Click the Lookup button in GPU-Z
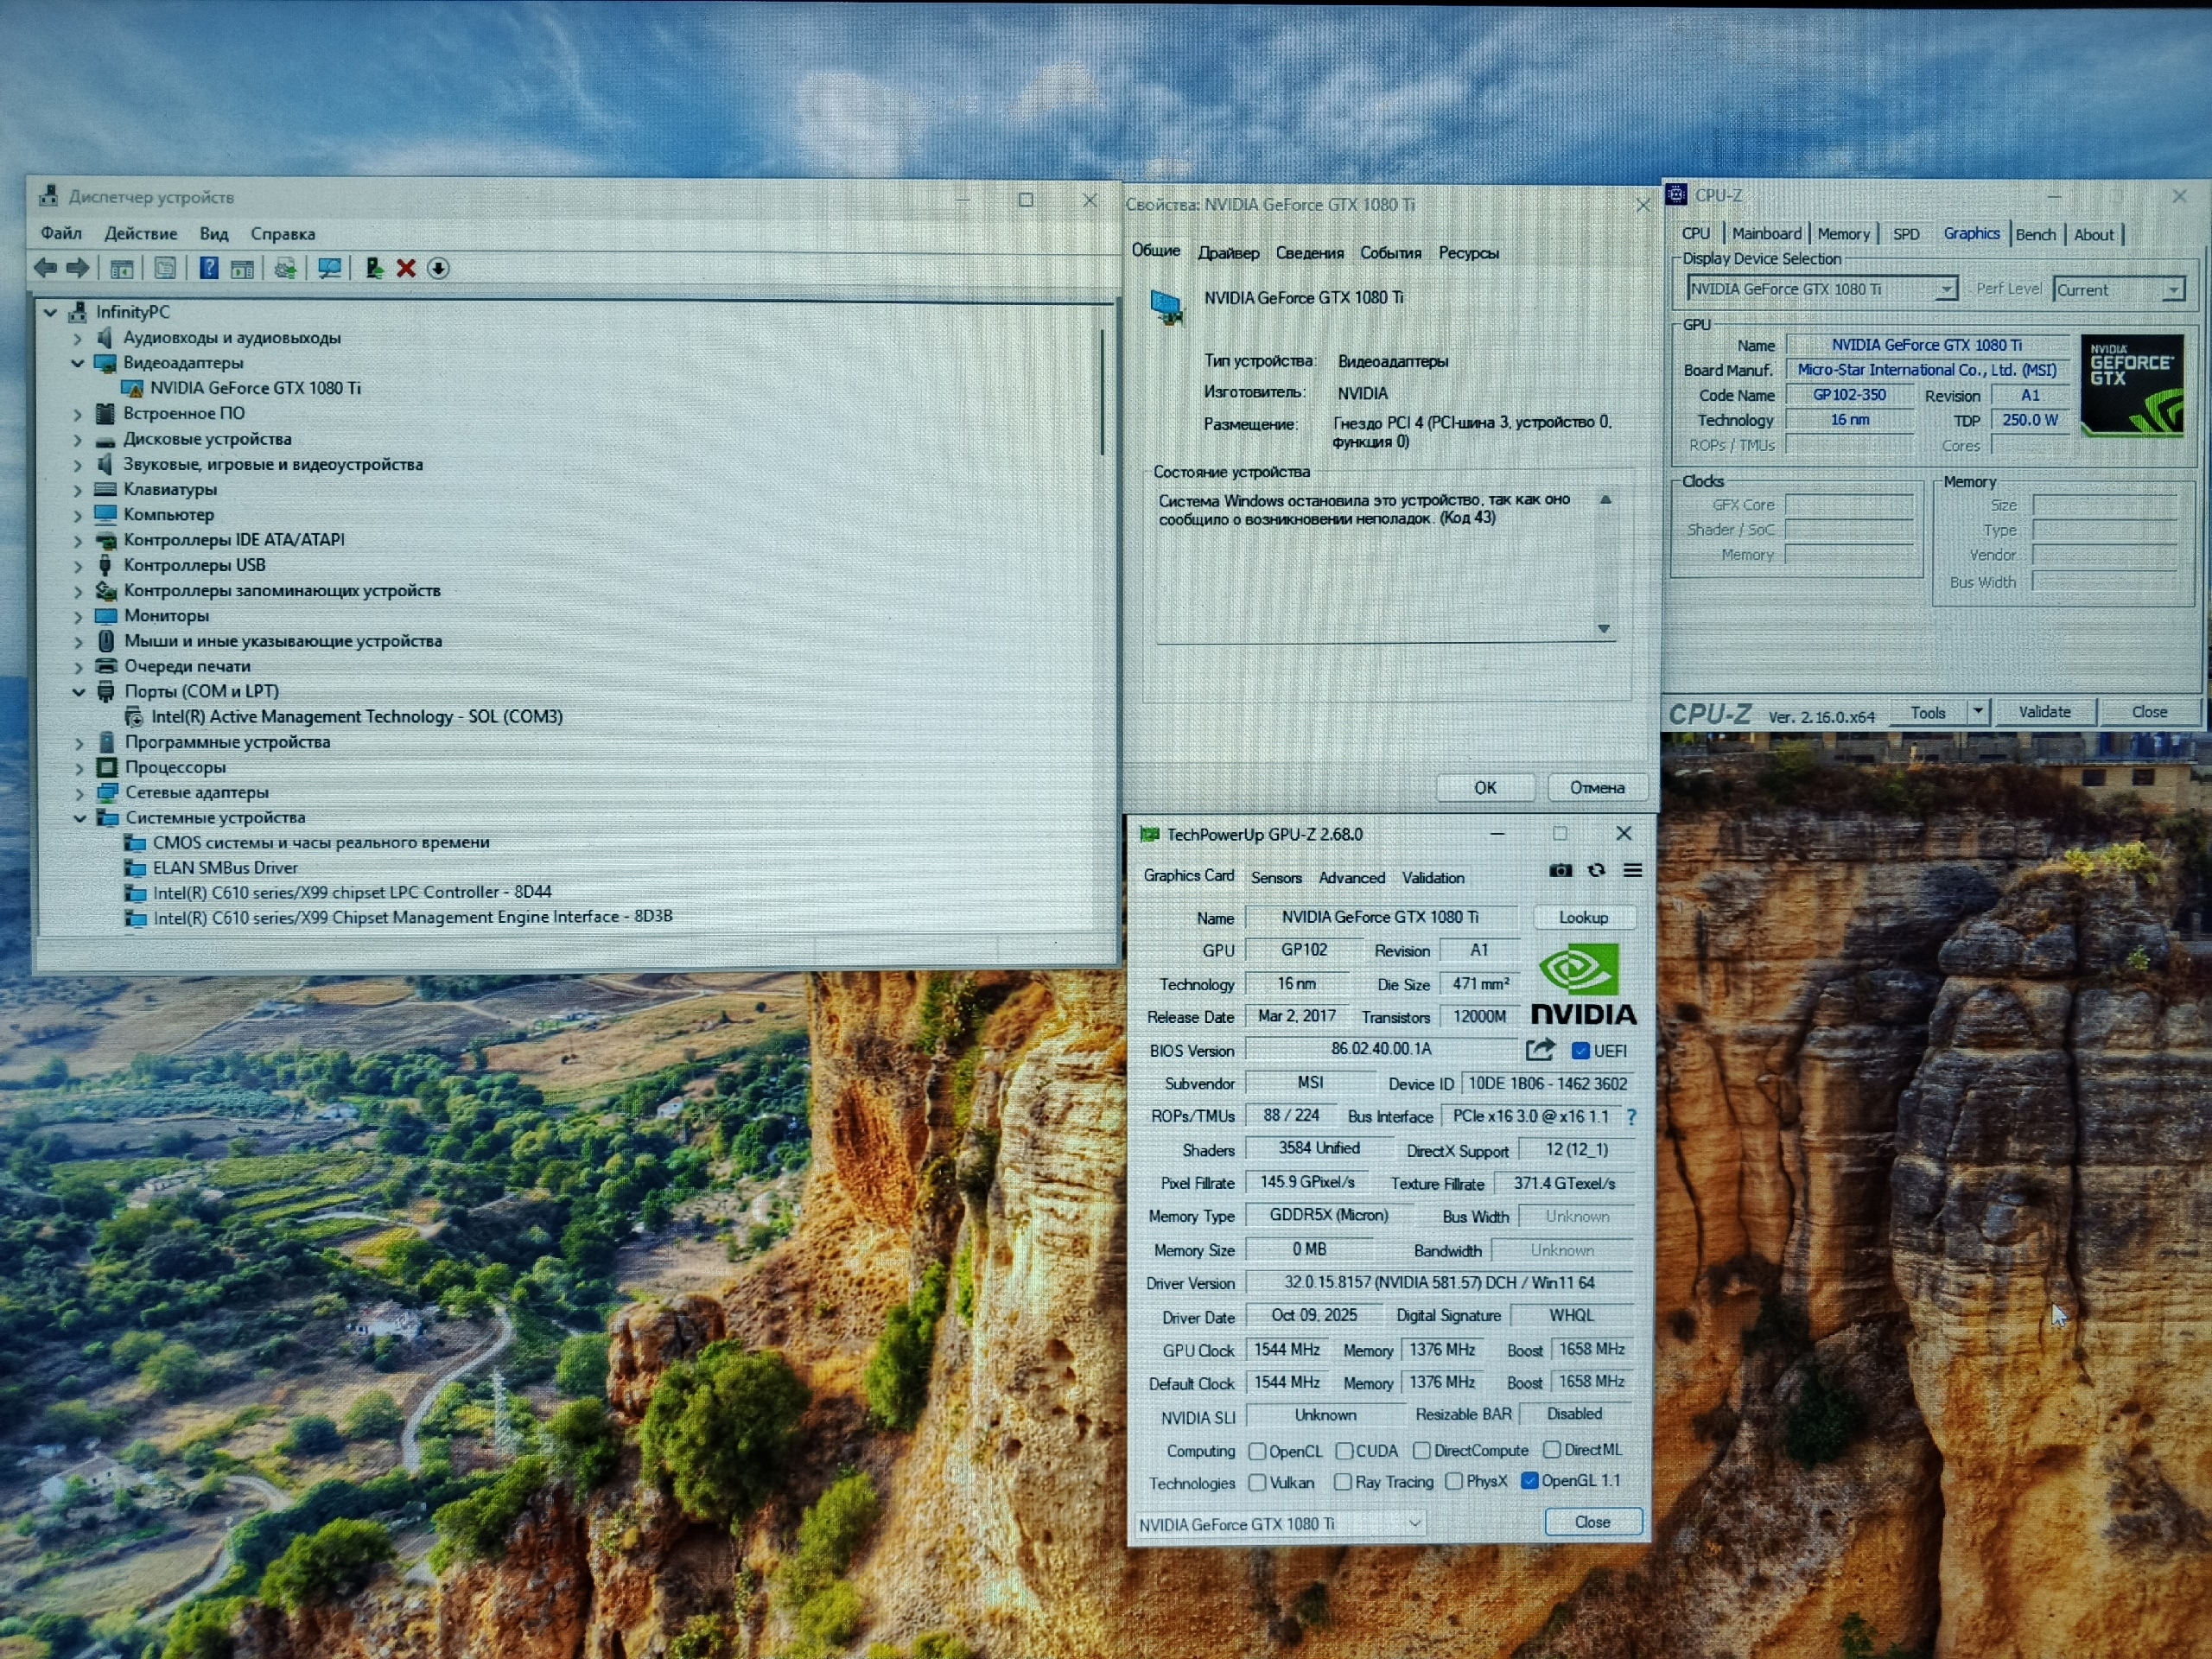The image size is (2212, 1659). click(1583, 918)
